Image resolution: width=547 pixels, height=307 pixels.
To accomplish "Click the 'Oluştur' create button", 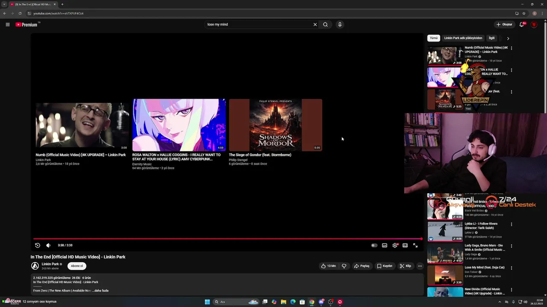I will 504,24.
